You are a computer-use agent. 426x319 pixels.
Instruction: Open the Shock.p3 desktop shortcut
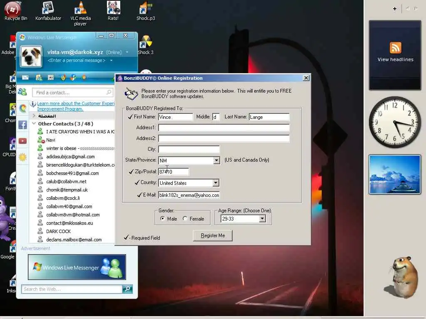pos(146,11)
